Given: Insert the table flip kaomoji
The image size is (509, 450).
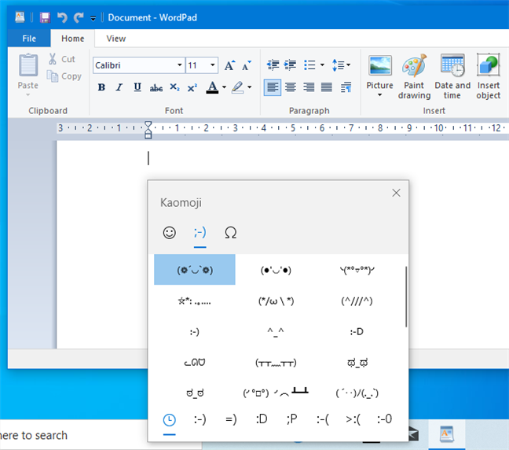Looking at the screenshot, I should [276, 393].
